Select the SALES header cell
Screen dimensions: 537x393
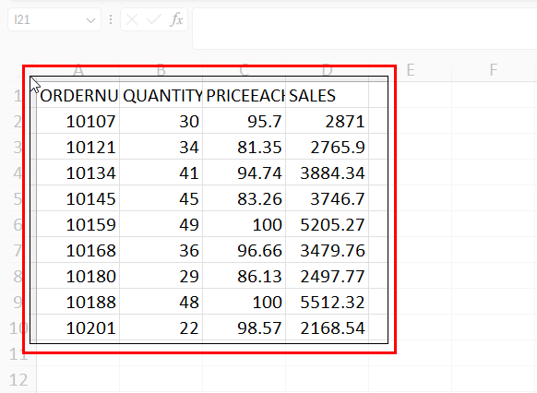(x=327, y=95)
